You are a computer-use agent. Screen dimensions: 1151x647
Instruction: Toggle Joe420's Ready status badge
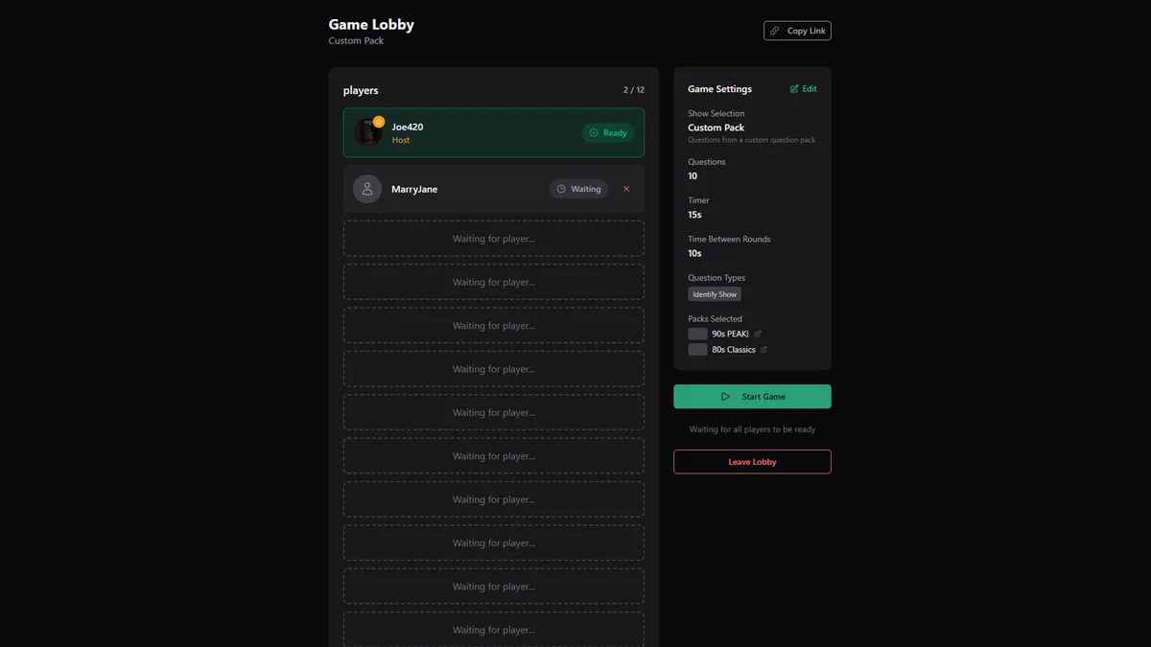point(608,133)
